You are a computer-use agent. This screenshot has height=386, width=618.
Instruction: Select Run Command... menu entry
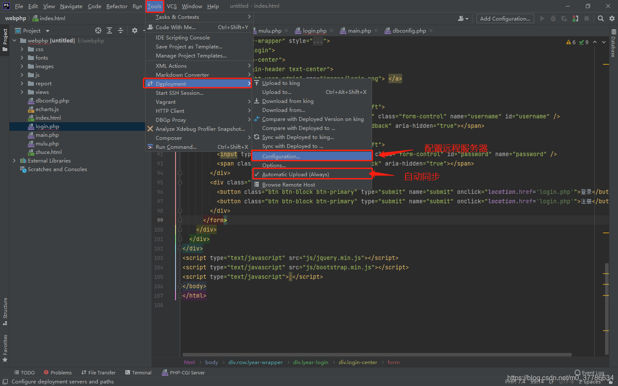coord(199,147)
